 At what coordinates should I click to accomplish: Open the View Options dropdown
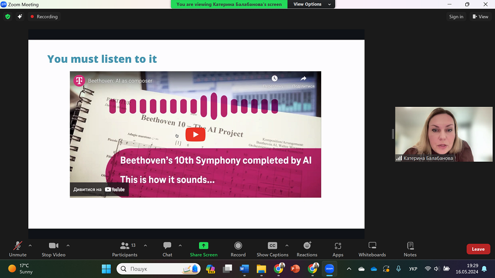(x=307, y=4)
